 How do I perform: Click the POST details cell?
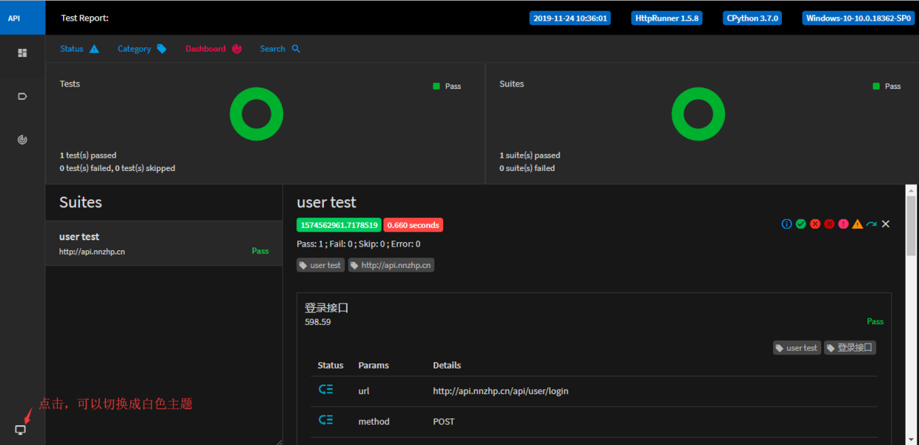(442, 421)
